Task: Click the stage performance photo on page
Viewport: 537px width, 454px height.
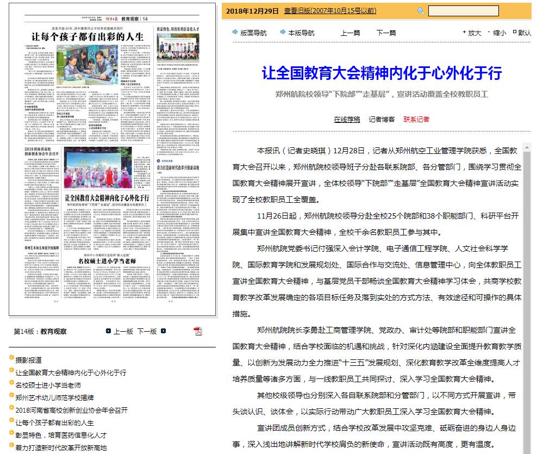Action: (x=98, y=167)
